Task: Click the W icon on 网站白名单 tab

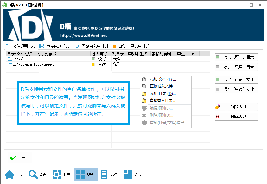Action: click(77, 46)
